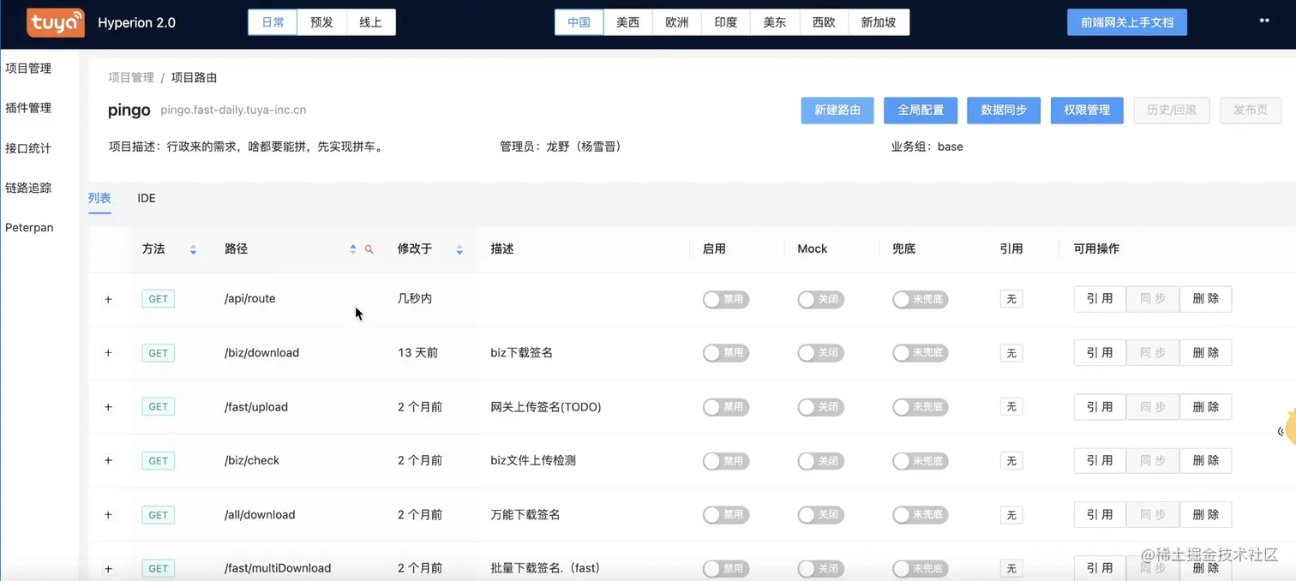Image resolution: width=1296 pixels, height=581 pixels.
Task: Enable the /biz/download route switch
Action: point(726,353)
